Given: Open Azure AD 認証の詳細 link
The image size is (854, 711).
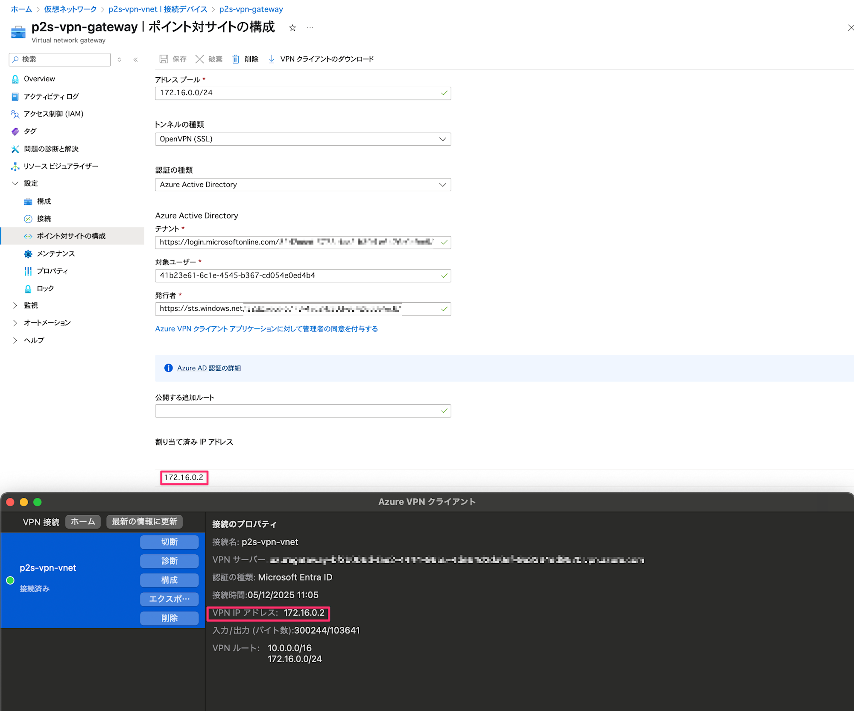Looking at the screenshot, I should 209,368.
